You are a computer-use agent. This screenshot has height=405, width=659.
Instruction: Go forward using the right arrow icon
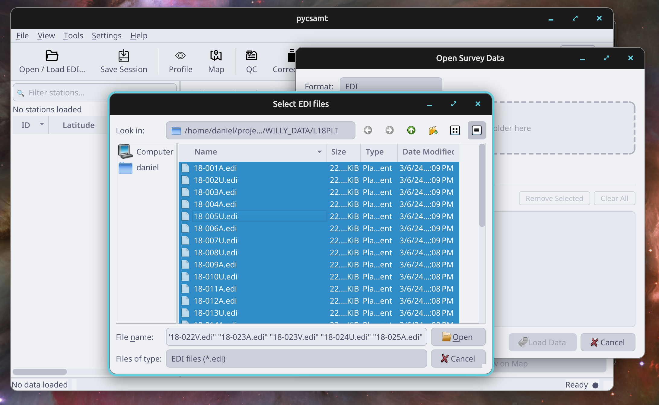pos(390,130)
